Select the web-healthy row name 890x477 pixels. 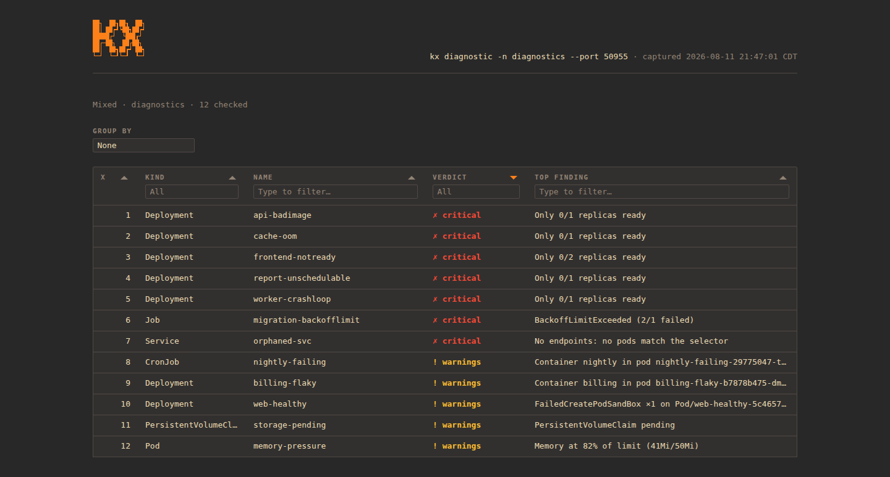[280, 404]
